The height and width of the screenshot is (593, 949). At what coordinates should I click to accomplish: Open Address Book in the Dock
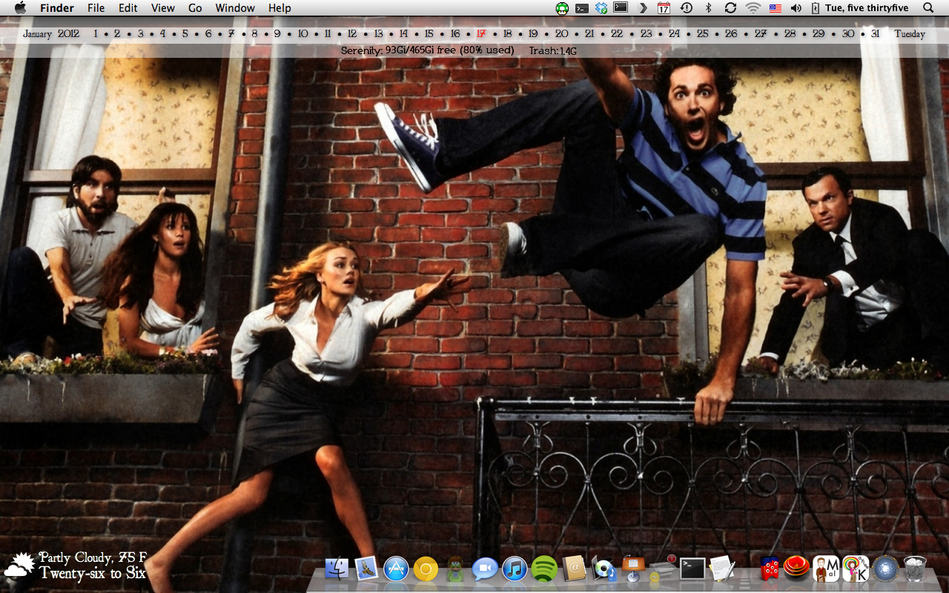(574, 569)
